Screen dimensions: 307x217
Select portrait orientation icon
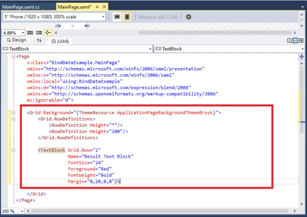pos(127,17)
